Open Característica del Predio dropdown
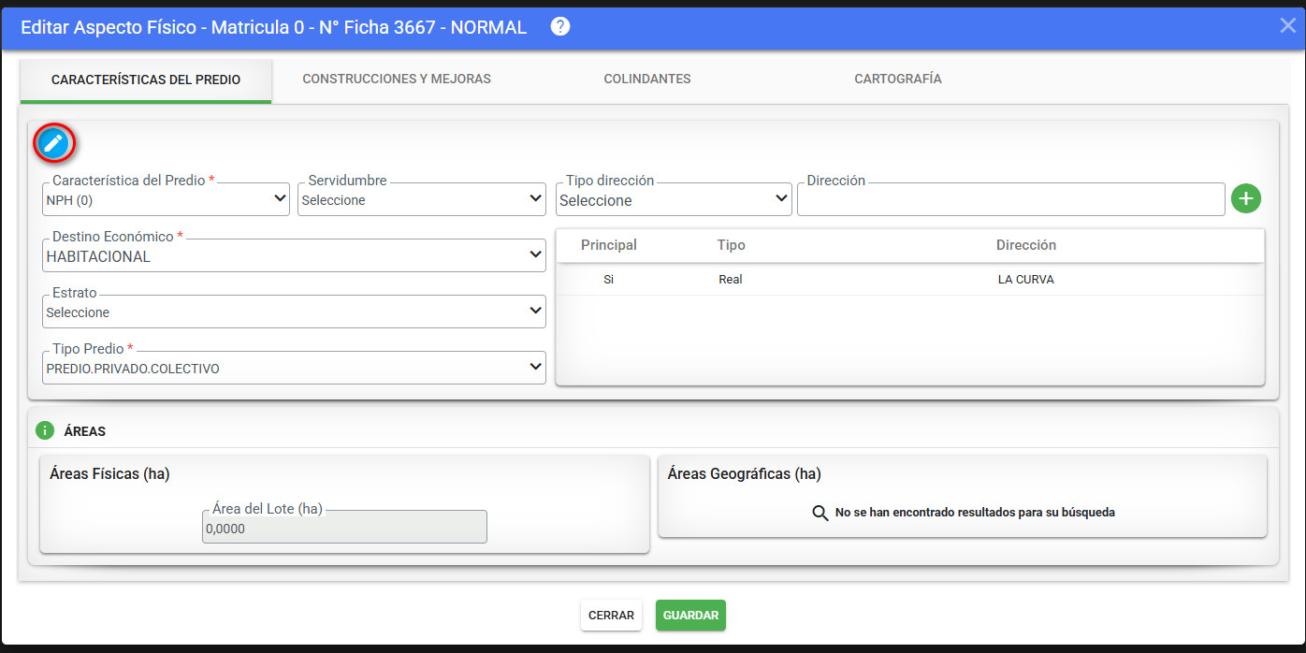The height and width of the screenshot is (653, 1306). (x=167, y=199)
